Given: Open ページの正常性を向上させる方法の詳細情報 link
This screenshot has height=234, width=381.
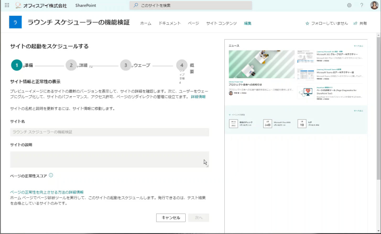Looking at the screenshot, I should pyautogui.click(x=47, y=192).
